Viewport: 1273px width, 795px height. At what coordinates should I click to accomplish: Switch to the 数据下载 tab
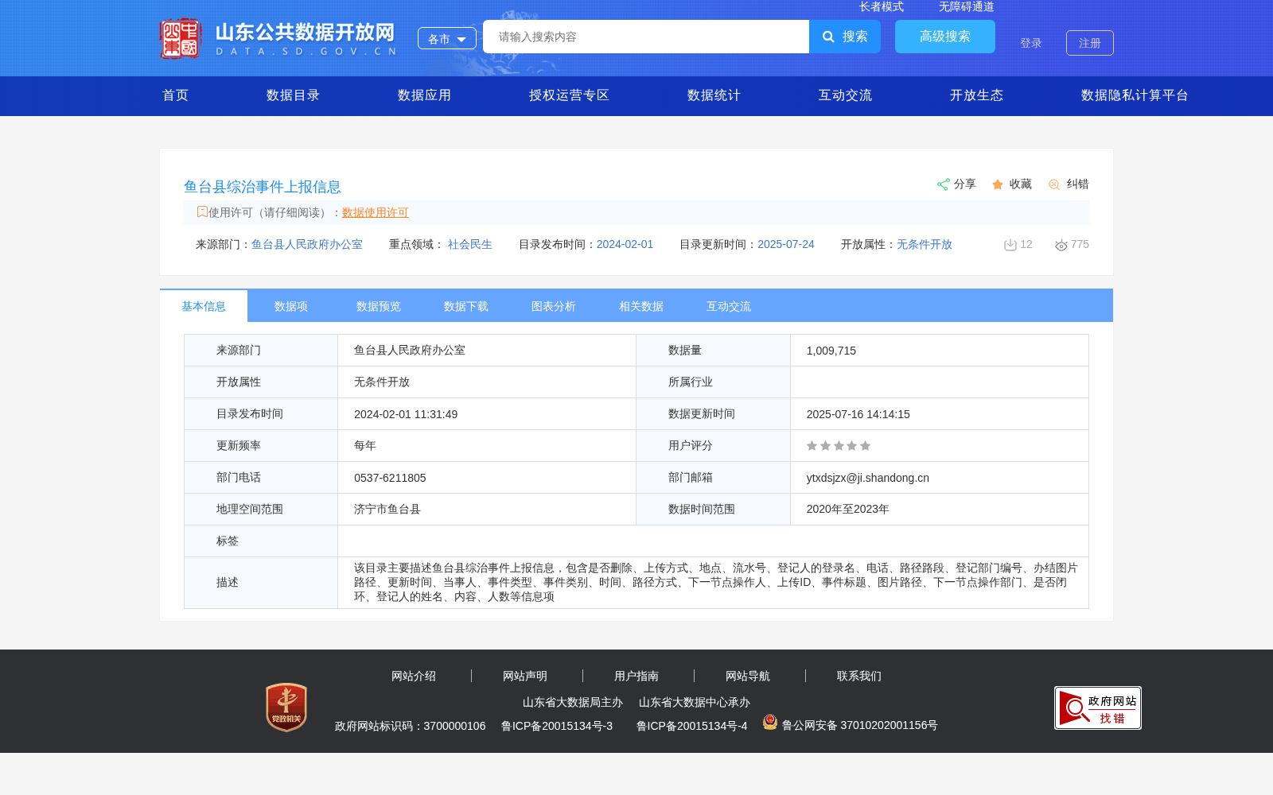pyautogui.click(x=466, y=306)
